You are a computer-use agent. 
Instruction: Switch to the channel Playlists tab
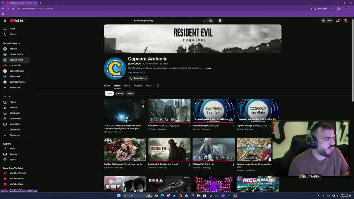tap(138, 86)
